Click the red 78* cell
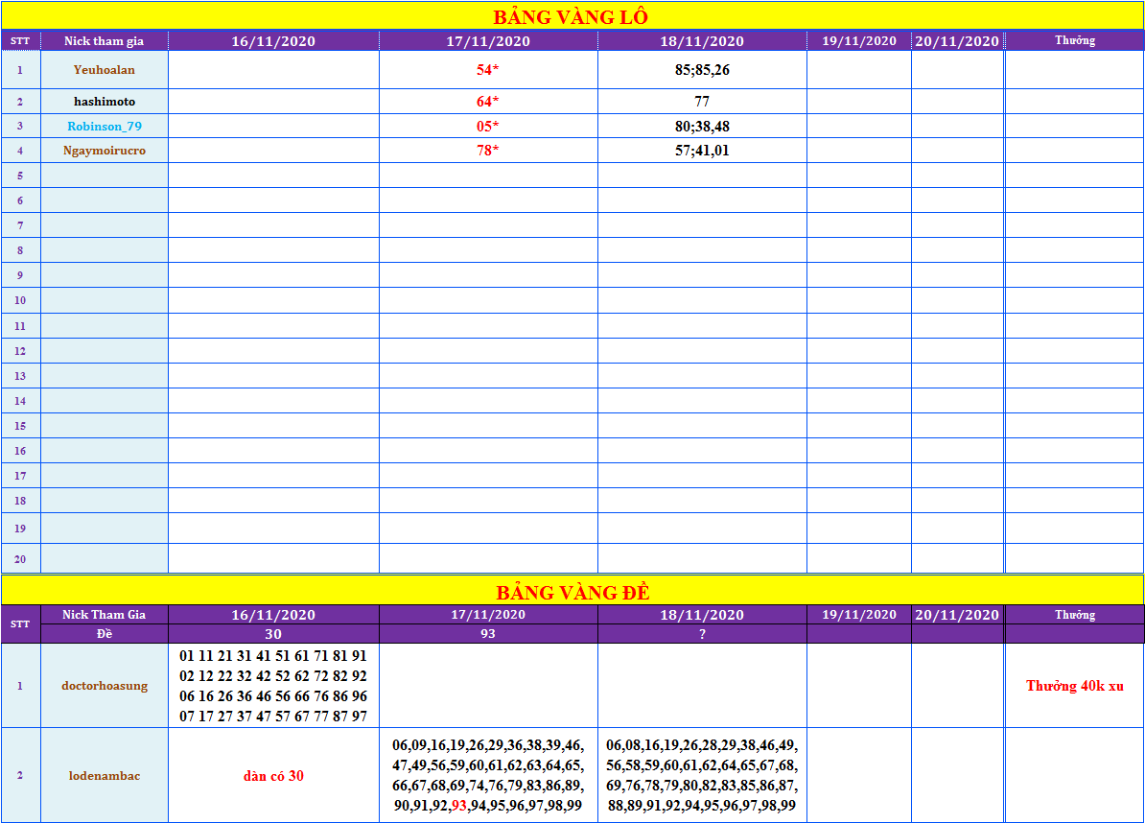 pos(488,151)
